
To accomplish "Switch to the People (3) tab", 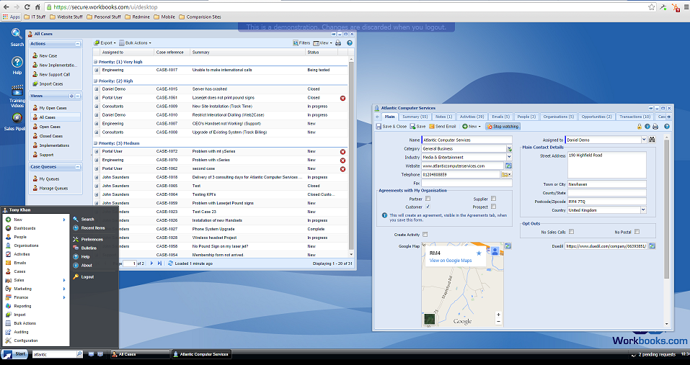I will (526, 117).
